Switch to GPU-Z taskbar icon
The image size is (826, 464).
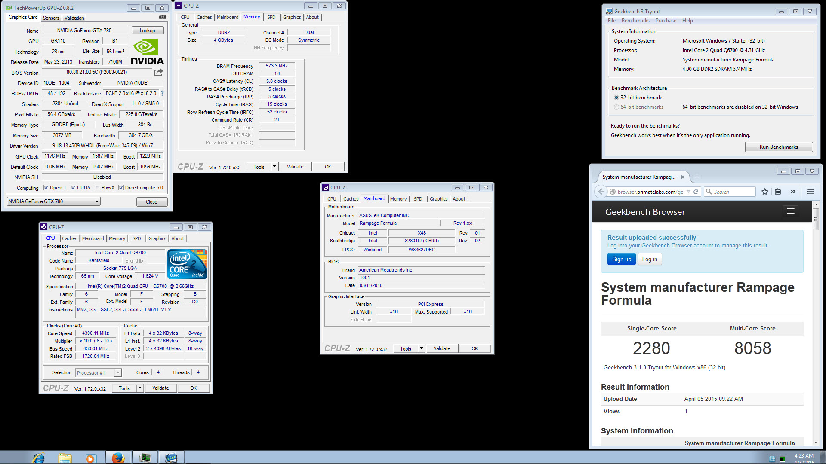[145, 458]
